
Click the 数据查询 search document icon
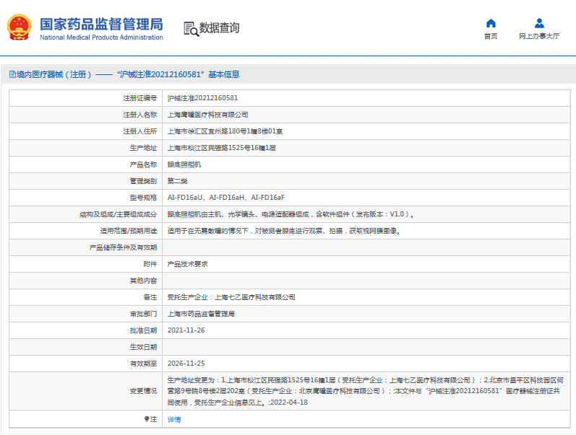tap(191, 29)
